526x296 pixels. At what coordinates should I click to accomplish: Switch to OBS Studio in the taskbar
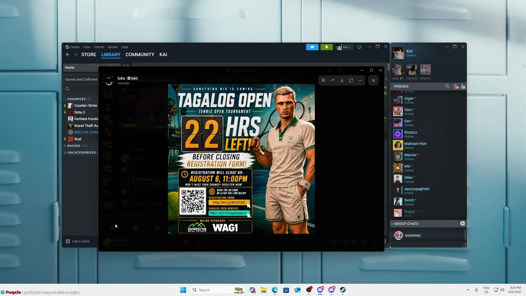pos(309,290)
